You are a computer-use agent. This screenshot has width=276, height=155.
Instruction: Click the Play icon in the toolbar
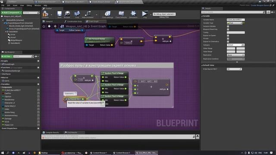[145, 14]
